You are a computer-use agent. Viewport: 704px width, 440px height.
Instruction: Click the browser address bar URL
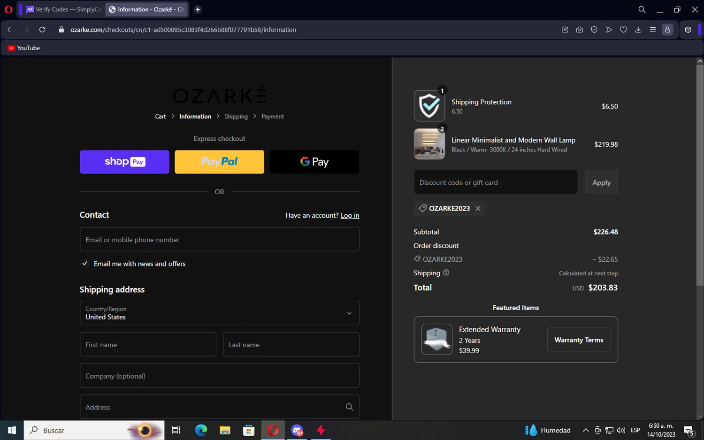point(183,30)
